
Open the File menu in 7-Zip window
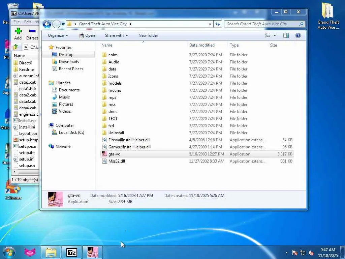click(17, 22)
